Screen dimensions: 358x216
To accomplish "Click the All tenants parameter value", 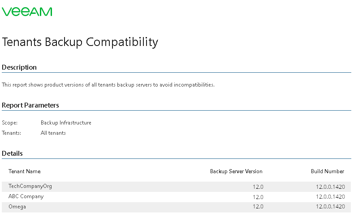I will tap(53, 133).
